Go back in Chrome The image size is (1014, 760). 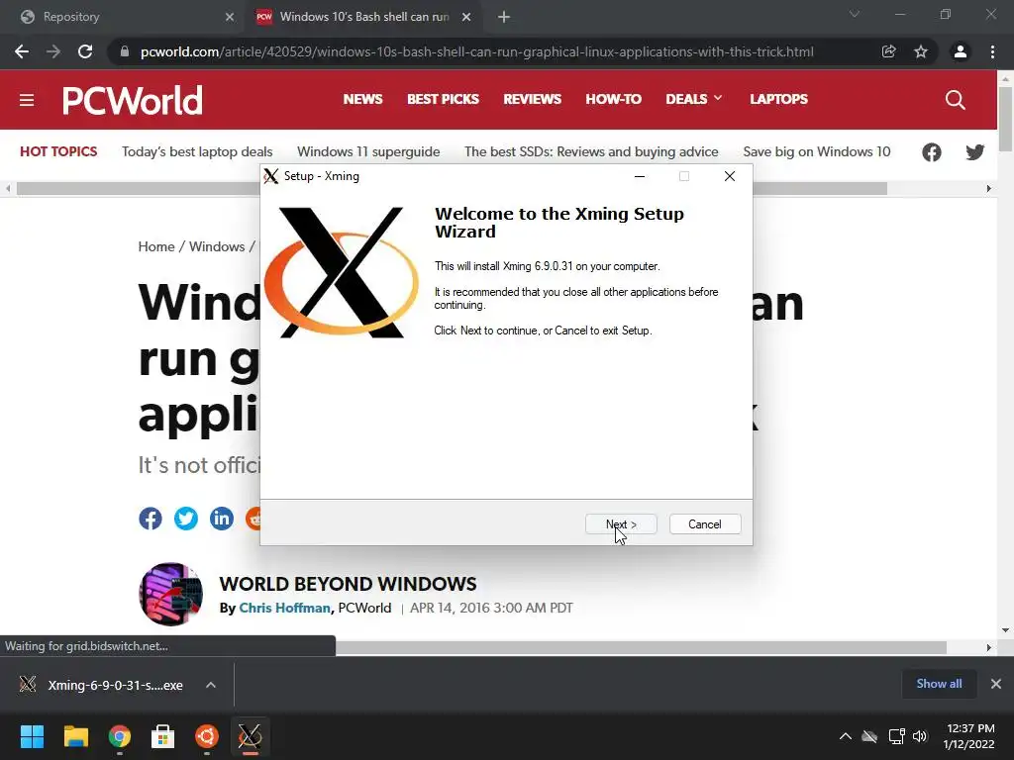pyautogui.click(x=22, y=51)
